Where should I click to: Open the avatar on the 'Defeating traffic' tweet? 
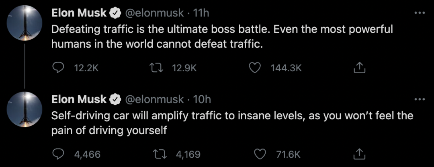25,24
